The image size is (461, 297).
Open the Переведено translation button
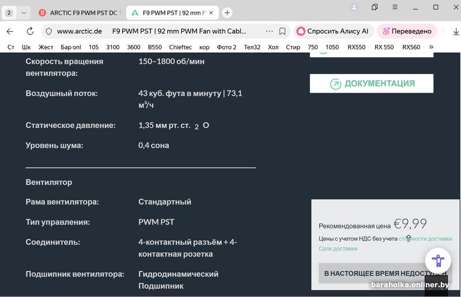(x=407, y=31)
